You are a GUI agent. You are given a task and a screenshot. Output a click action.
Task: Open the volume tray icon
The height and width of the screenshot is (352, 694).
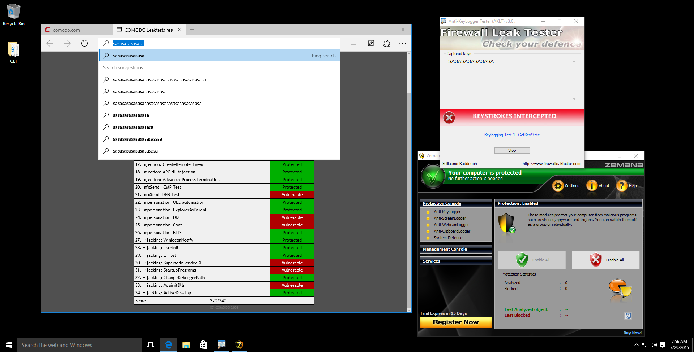click(654, 345)
